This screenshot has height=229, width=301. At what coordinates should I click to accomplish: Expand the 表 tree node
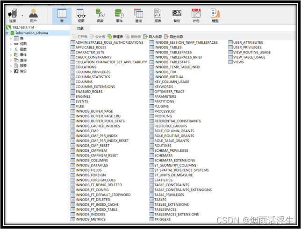coord(11,39)
